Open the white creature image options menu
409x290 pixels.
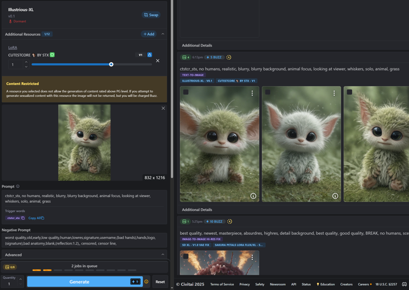pyautogui.click(x=334, y=93)
